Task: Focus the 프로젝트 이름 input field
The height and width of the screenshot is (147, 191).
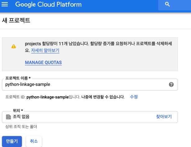Action: coord(90,84)
